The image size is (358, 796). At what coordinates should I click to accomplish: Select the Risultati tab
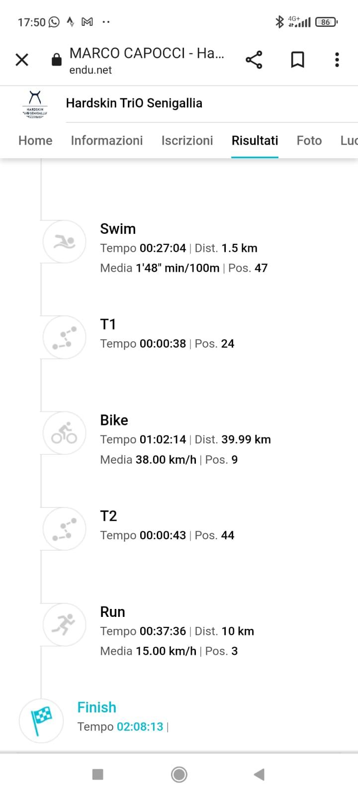pos(255,140)
